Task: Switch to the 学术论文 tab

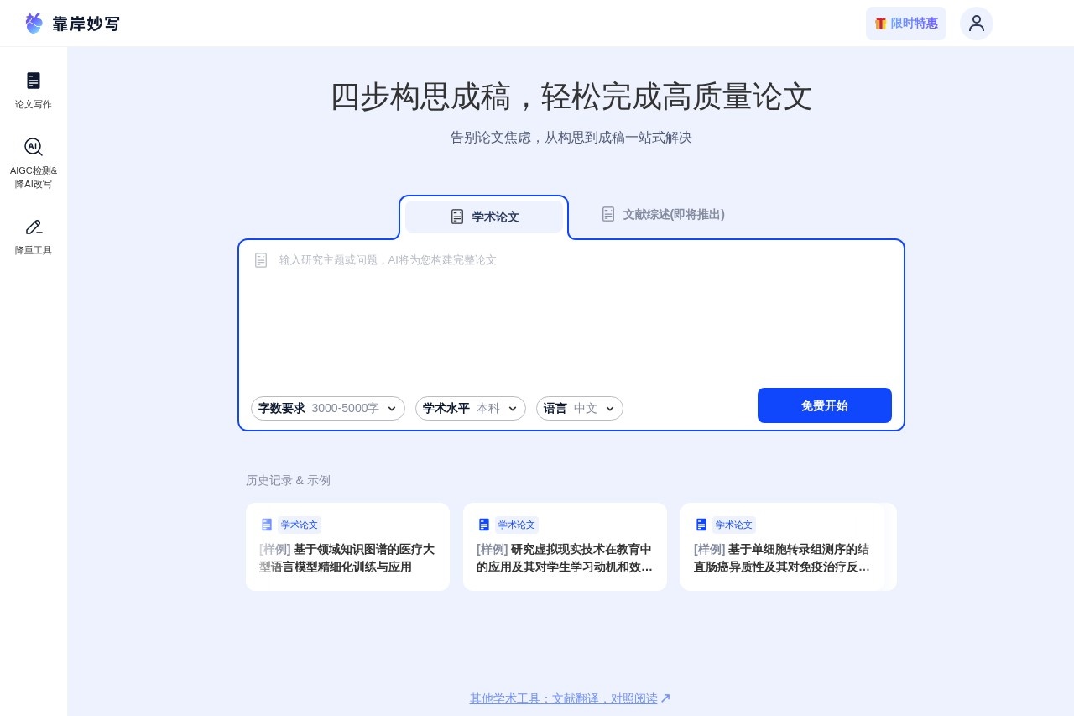Action: click(x=484, y=217)
